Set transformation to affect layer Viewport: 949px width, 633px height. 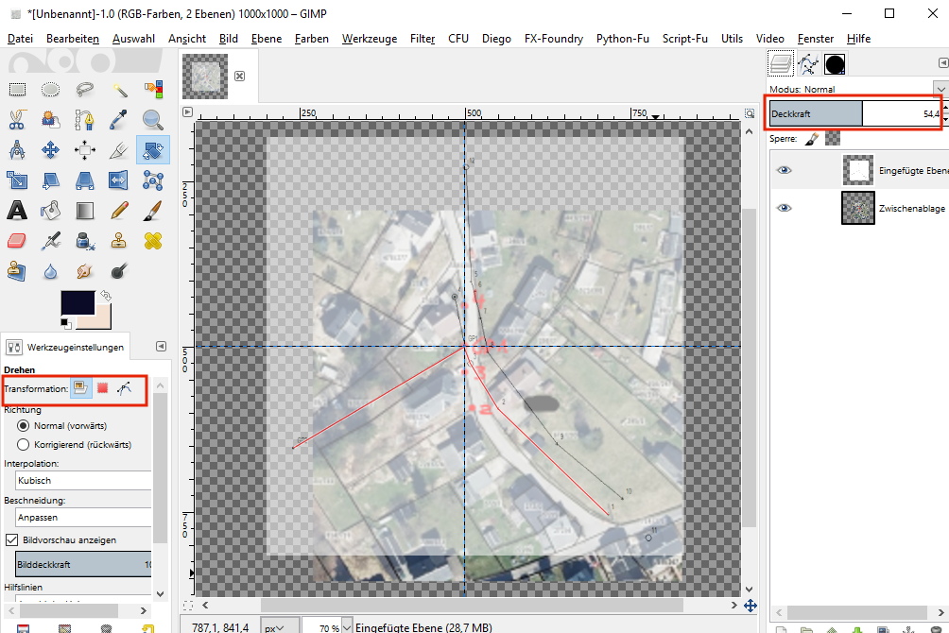pos(81,388)
